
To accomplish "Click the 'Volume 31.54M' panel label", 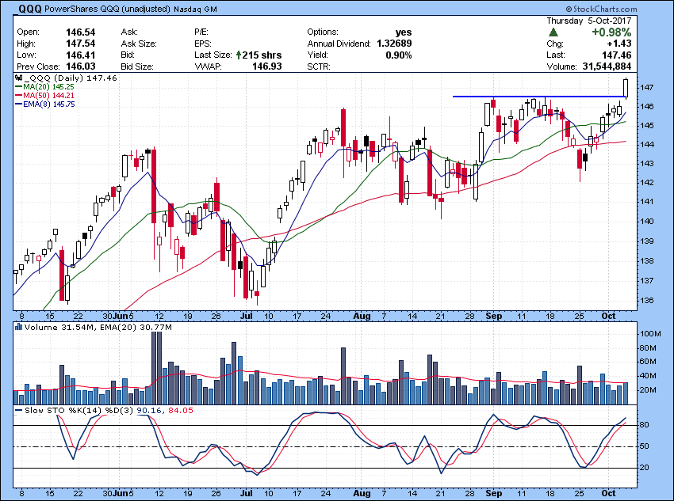I will [59, 328].
